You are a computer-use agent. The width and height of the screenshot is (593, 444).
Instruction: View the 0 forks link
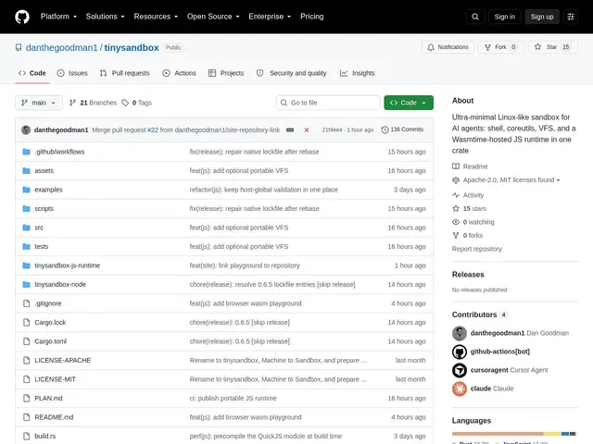(473, 236)
